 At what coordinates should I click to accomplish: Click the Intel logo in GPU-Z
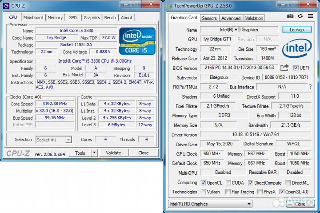(x=297, y=48)
